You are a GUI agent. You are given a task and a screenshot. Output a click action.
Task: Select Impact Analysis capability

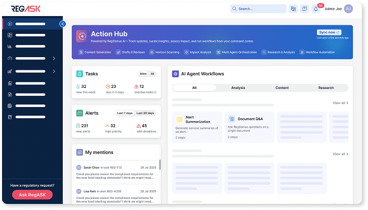[197, 52]
